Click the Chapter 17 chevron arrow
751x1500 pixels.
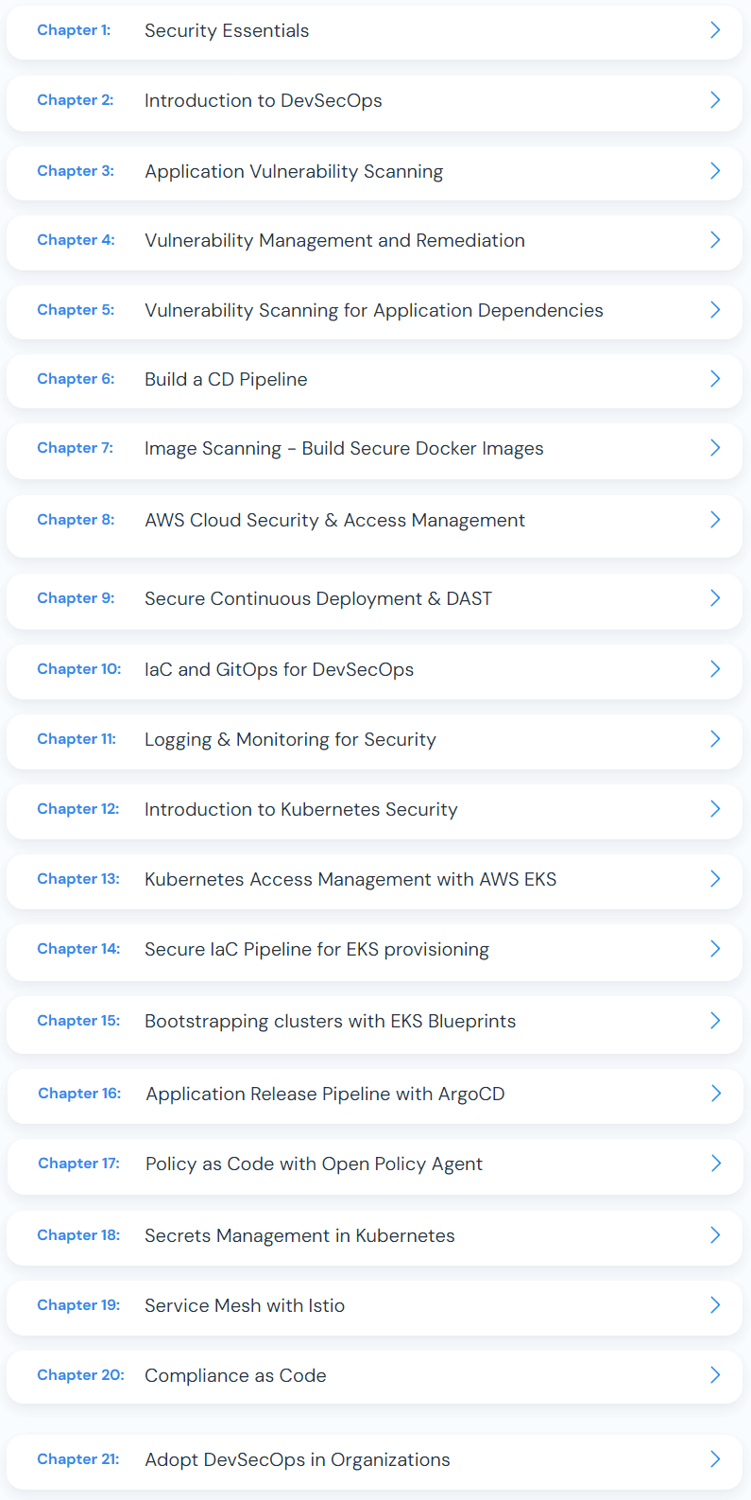click(x=716, y=1164)
